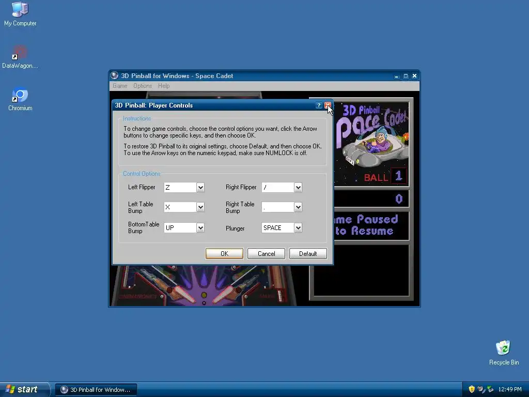Click the Player Controls help question-mark button

point(318,105)
